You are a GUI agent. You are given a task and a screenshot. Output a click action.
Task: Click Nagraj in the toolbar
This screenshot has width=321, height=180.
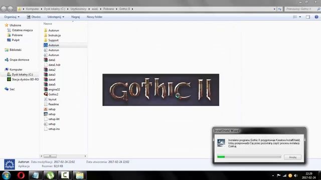(76, 17)
